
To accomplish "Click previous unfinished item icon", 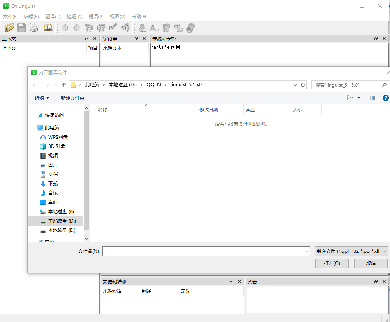I will click(89, 28).
